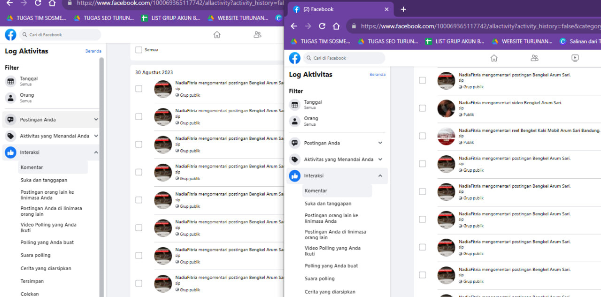
Task: Open Watch video icon in front window's navbar
Action: pos(575,58)
